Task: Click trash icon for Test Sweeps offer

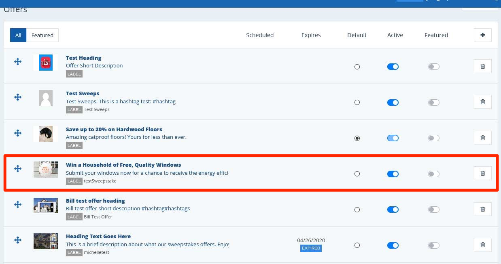Action: coord(482,102)
